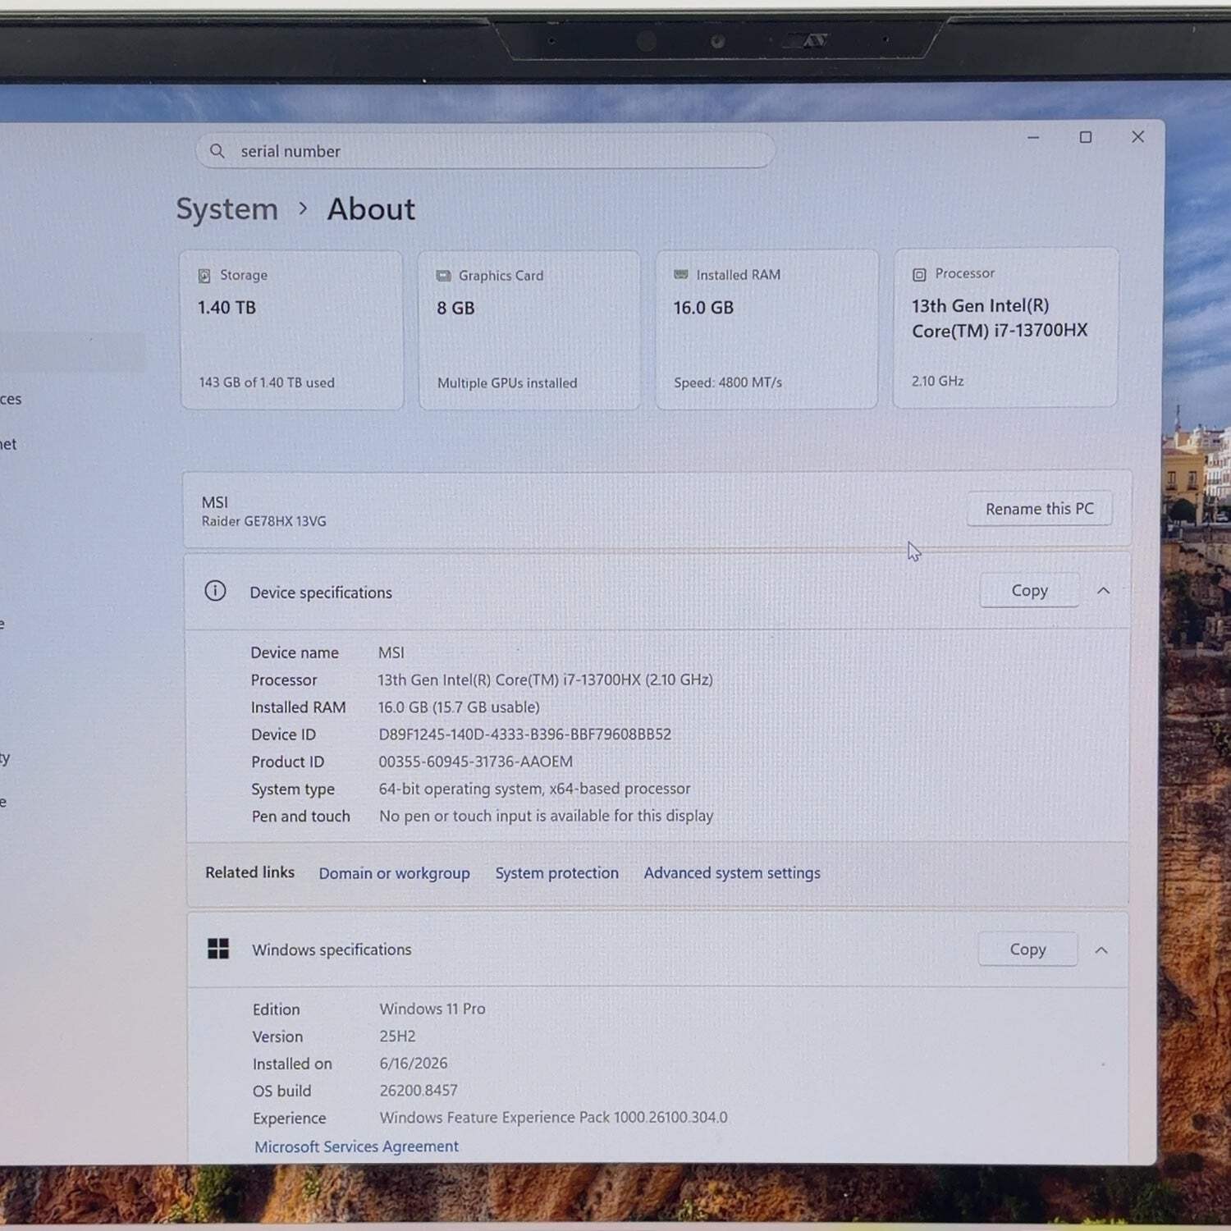Open the Installed RAM 16.0 GB card

[767, 329]
